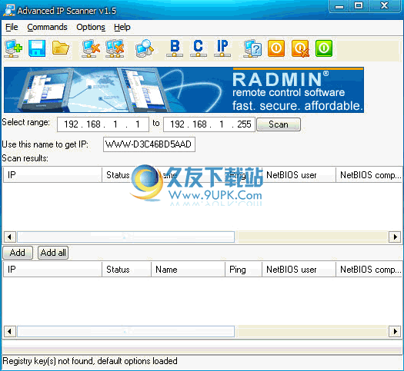
Task: Sort scan results by NetBIOS user column
Action: [x=299, y=175]
